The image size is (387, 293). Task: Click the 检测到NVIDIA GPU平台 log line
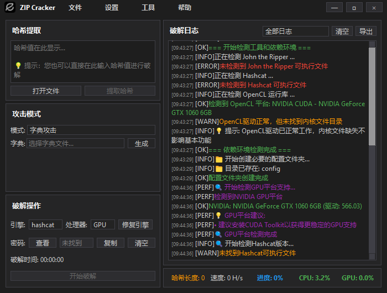[x=227, y=197]
